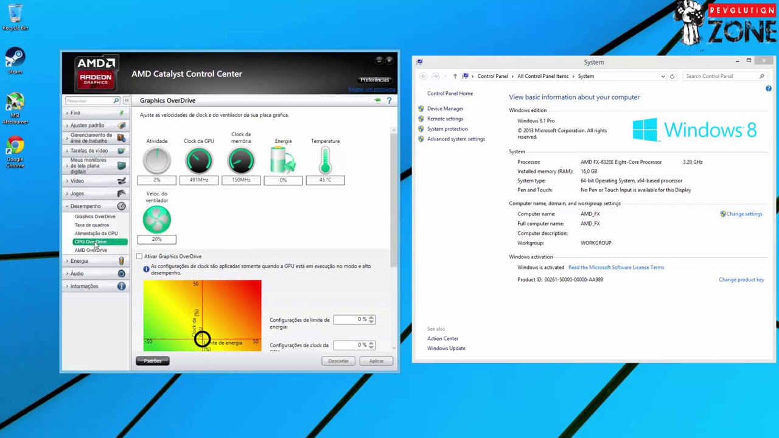Screen dimensions: 779x438
Task: Click the Energia battery icon in sidebar
Action: [121, 260]
